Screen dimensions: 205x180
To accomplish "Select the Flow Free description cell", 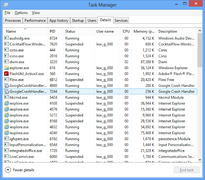I will click(166, 80).
